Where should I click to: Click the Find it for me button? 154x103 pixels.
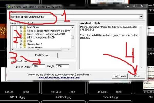coord(42,55)
